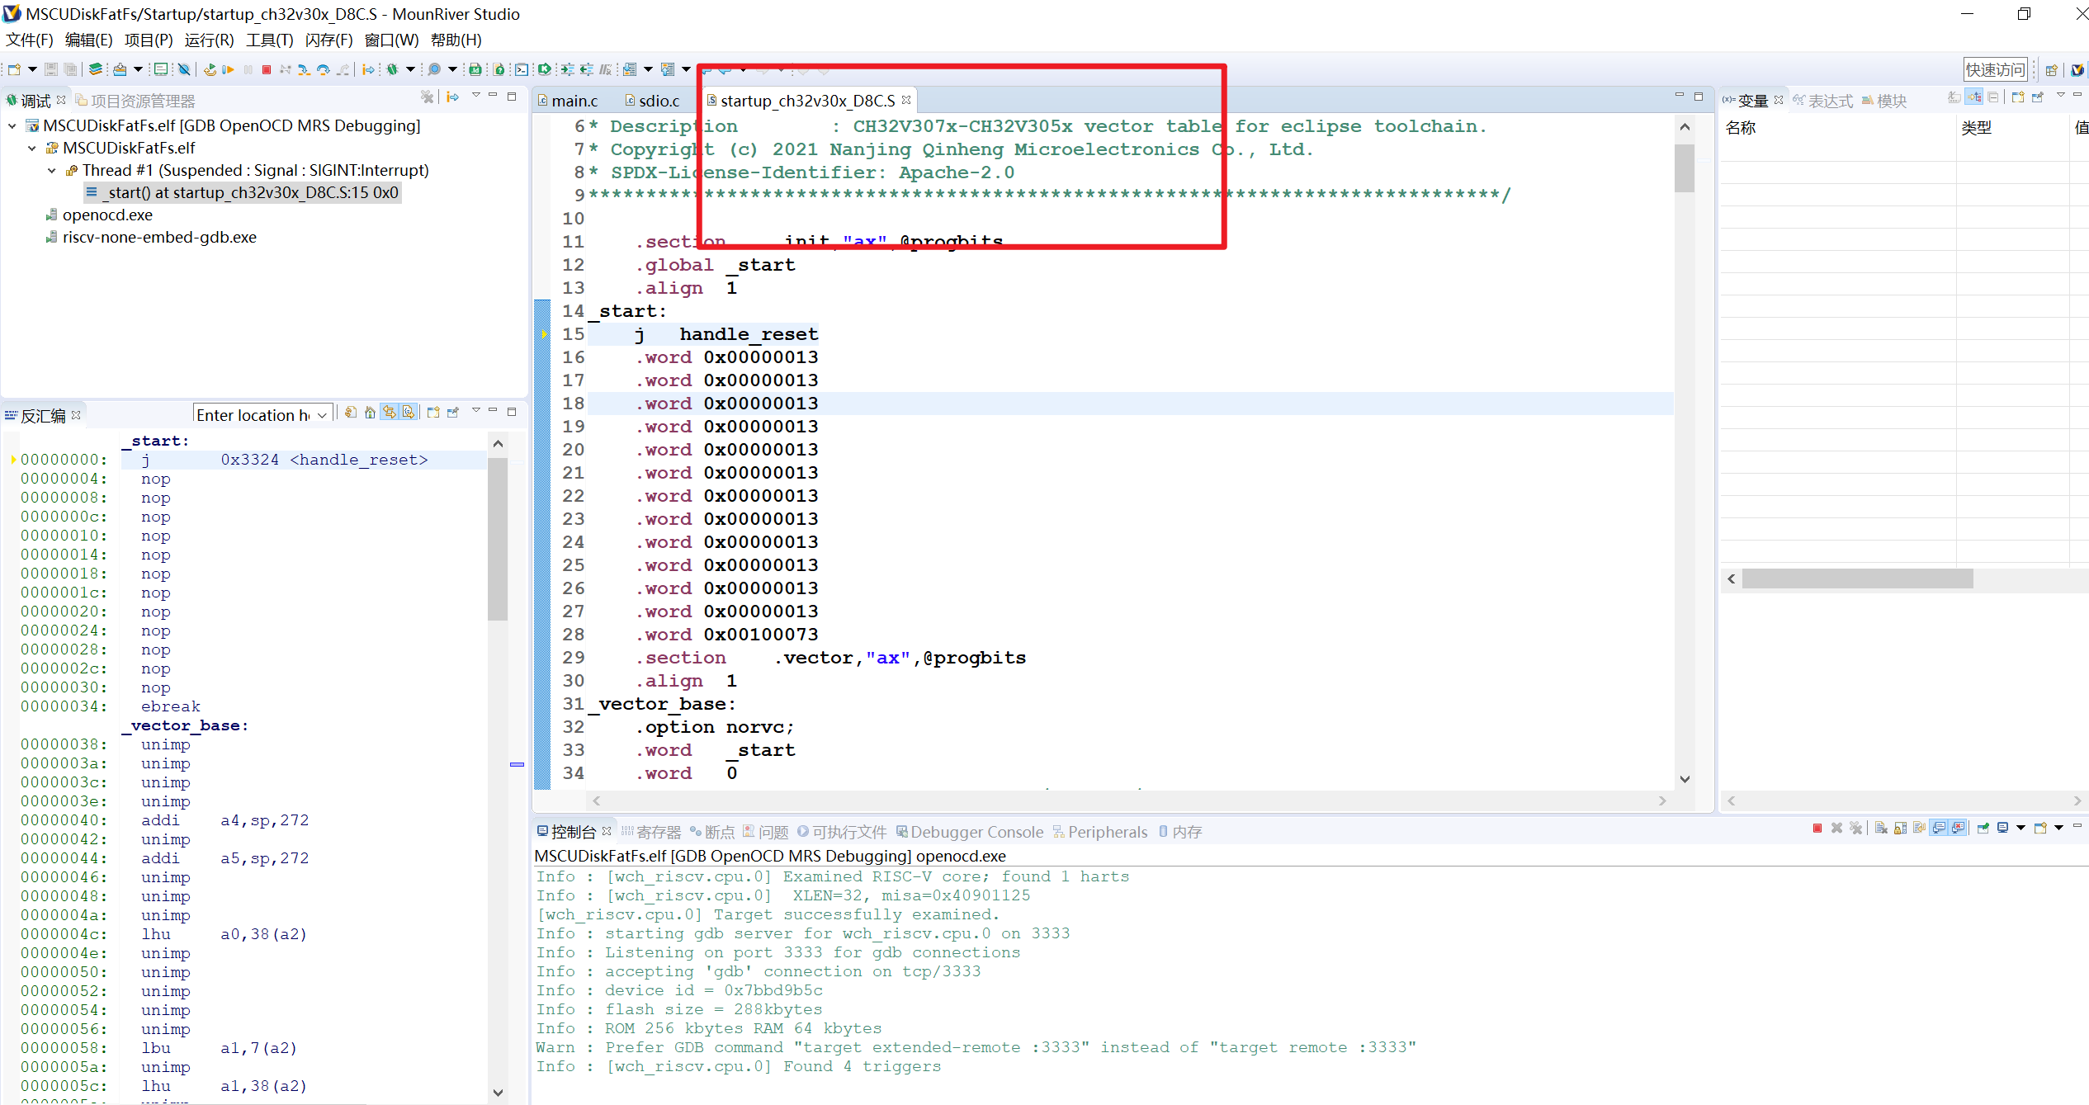Viewport: 2089px width, 1105px height.
Task: Select the _start() stack frame entry
Action: tap(243, 193)
